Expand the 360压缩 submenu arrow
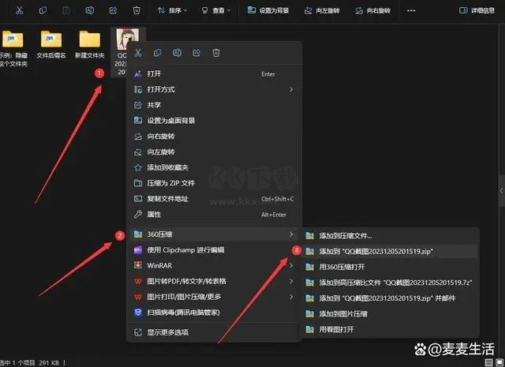 tap(291, 234)
